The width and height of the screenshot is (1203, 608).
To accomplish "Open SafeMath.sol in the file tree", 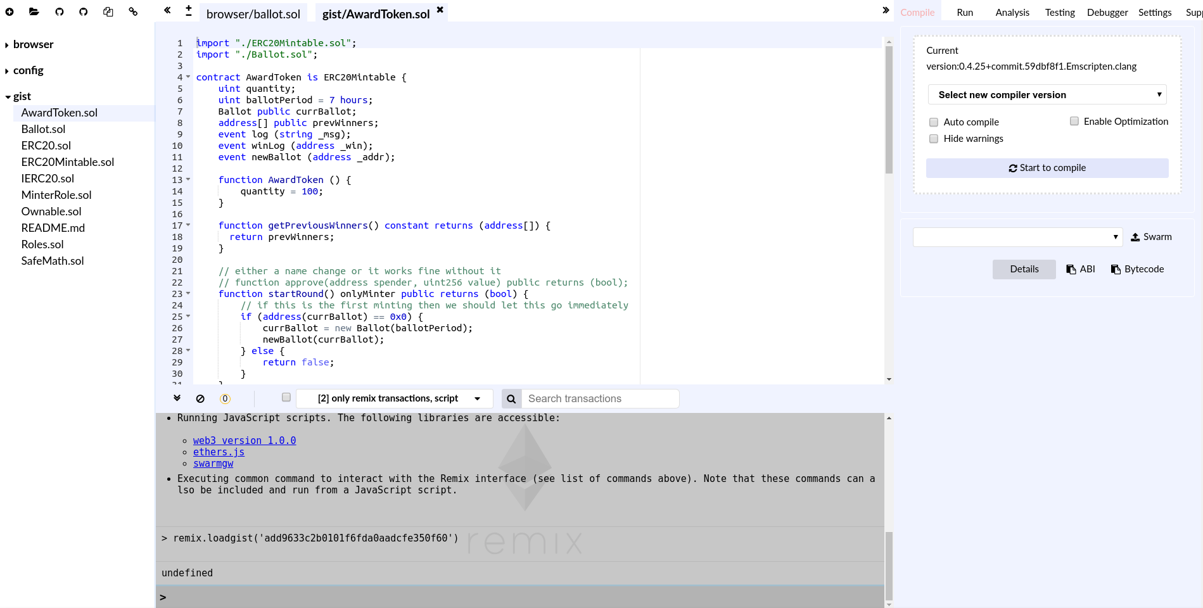I will click(x=53, y=261).
